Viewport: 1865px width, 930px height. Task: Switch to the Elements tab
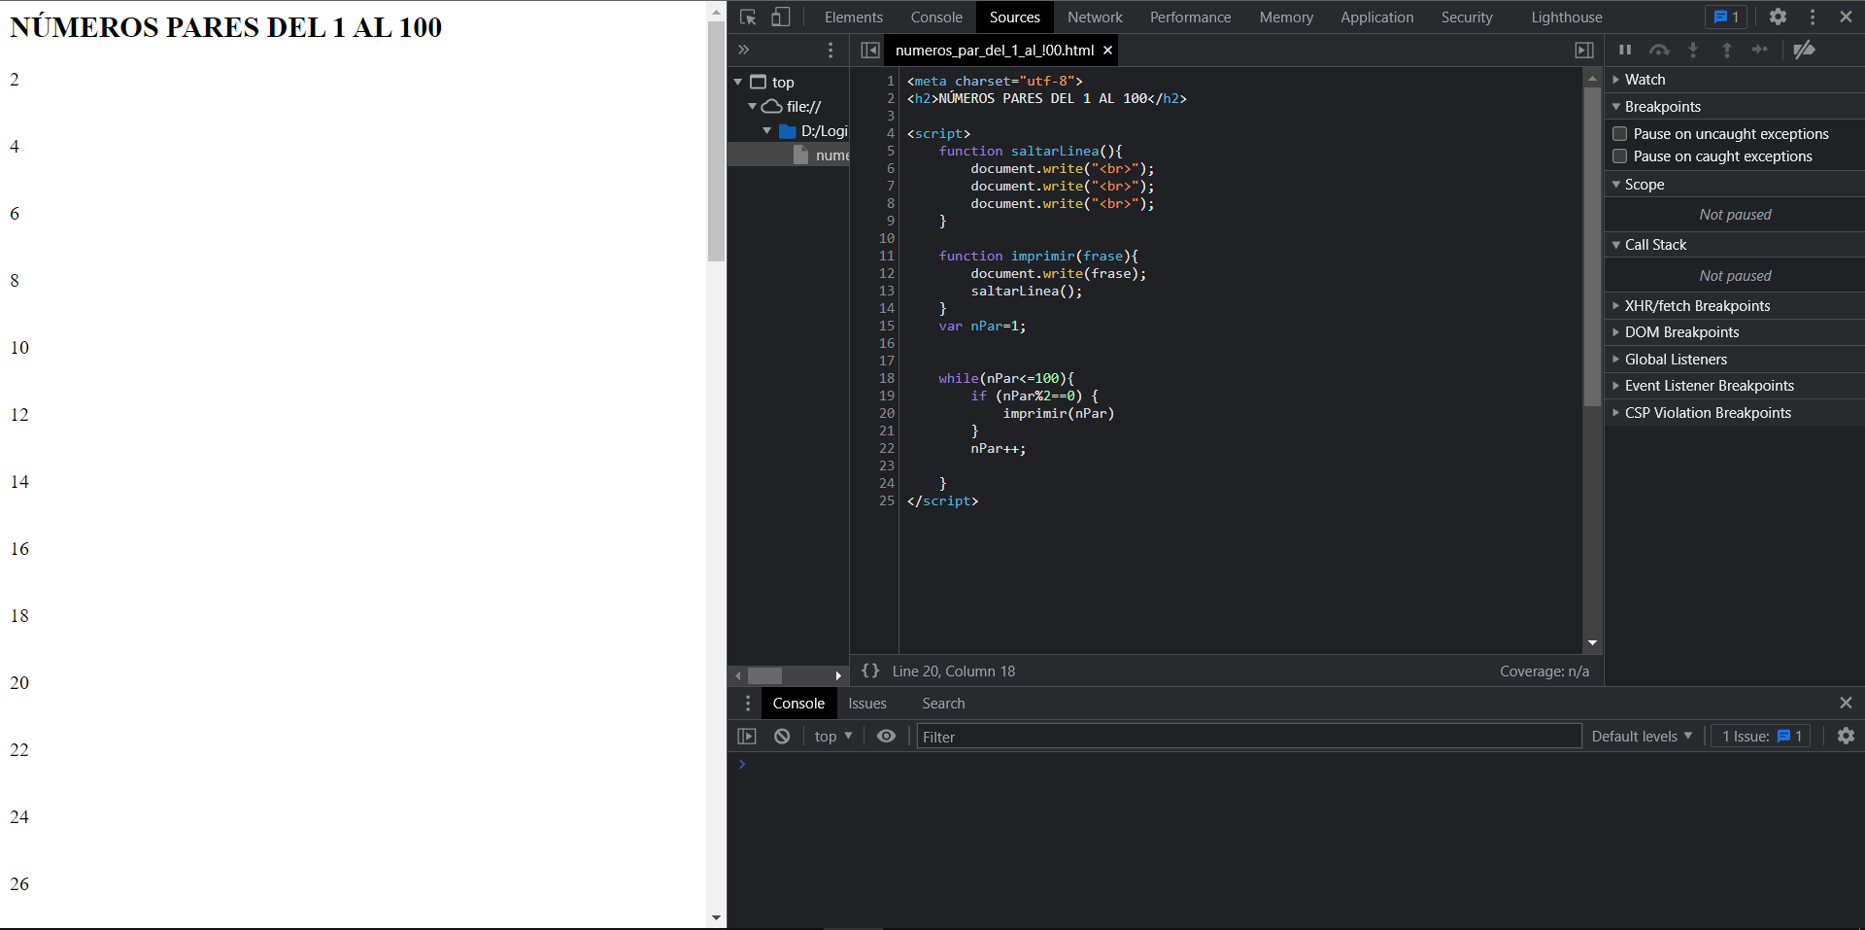click(x=854, y=17)
